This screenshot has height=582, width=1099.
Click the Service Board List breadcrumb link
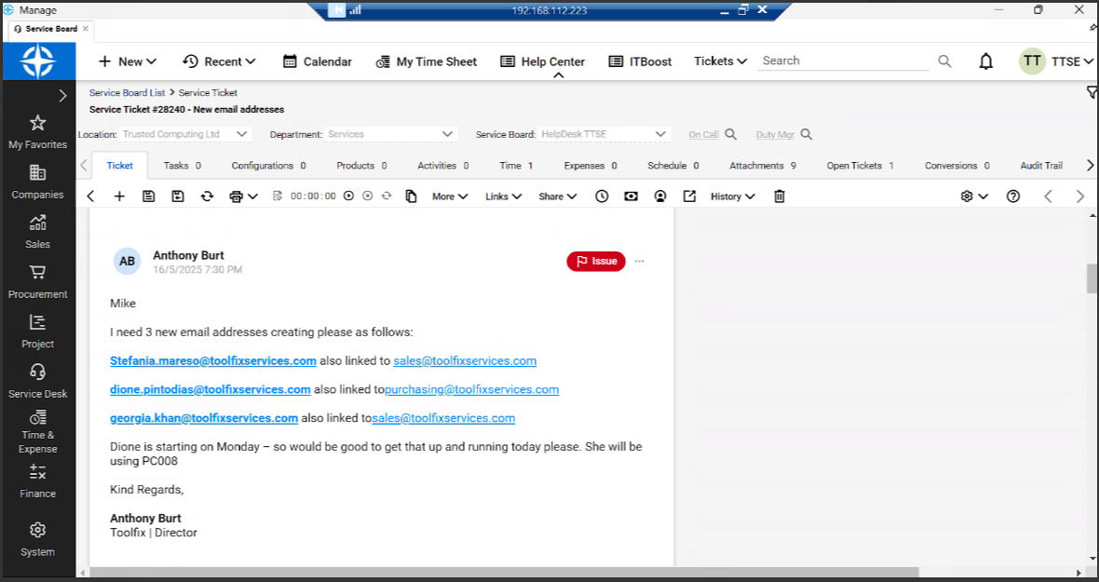(x=127, y=92)
